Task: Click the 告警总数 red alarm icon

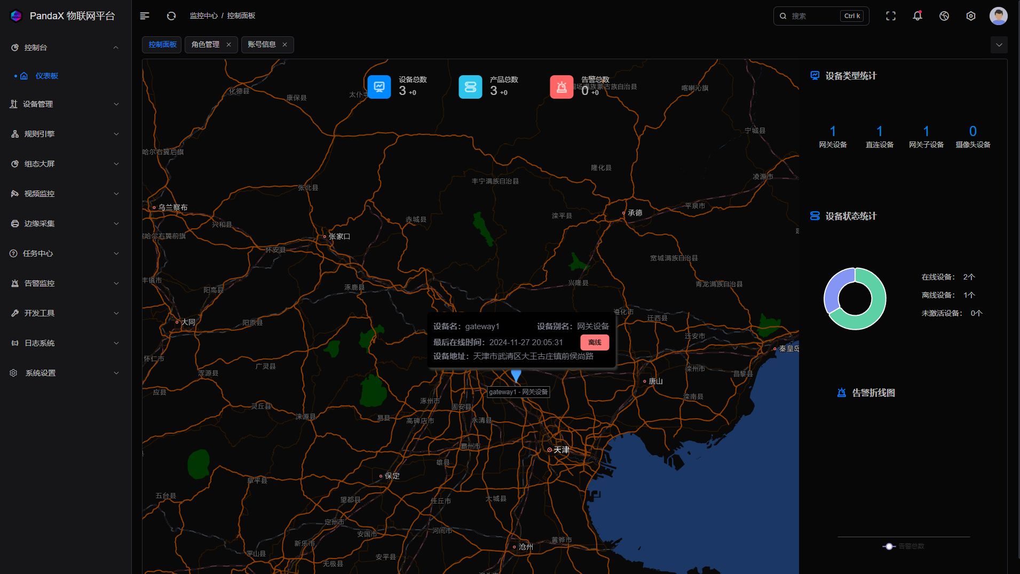Action: click(x=562, y=87)
